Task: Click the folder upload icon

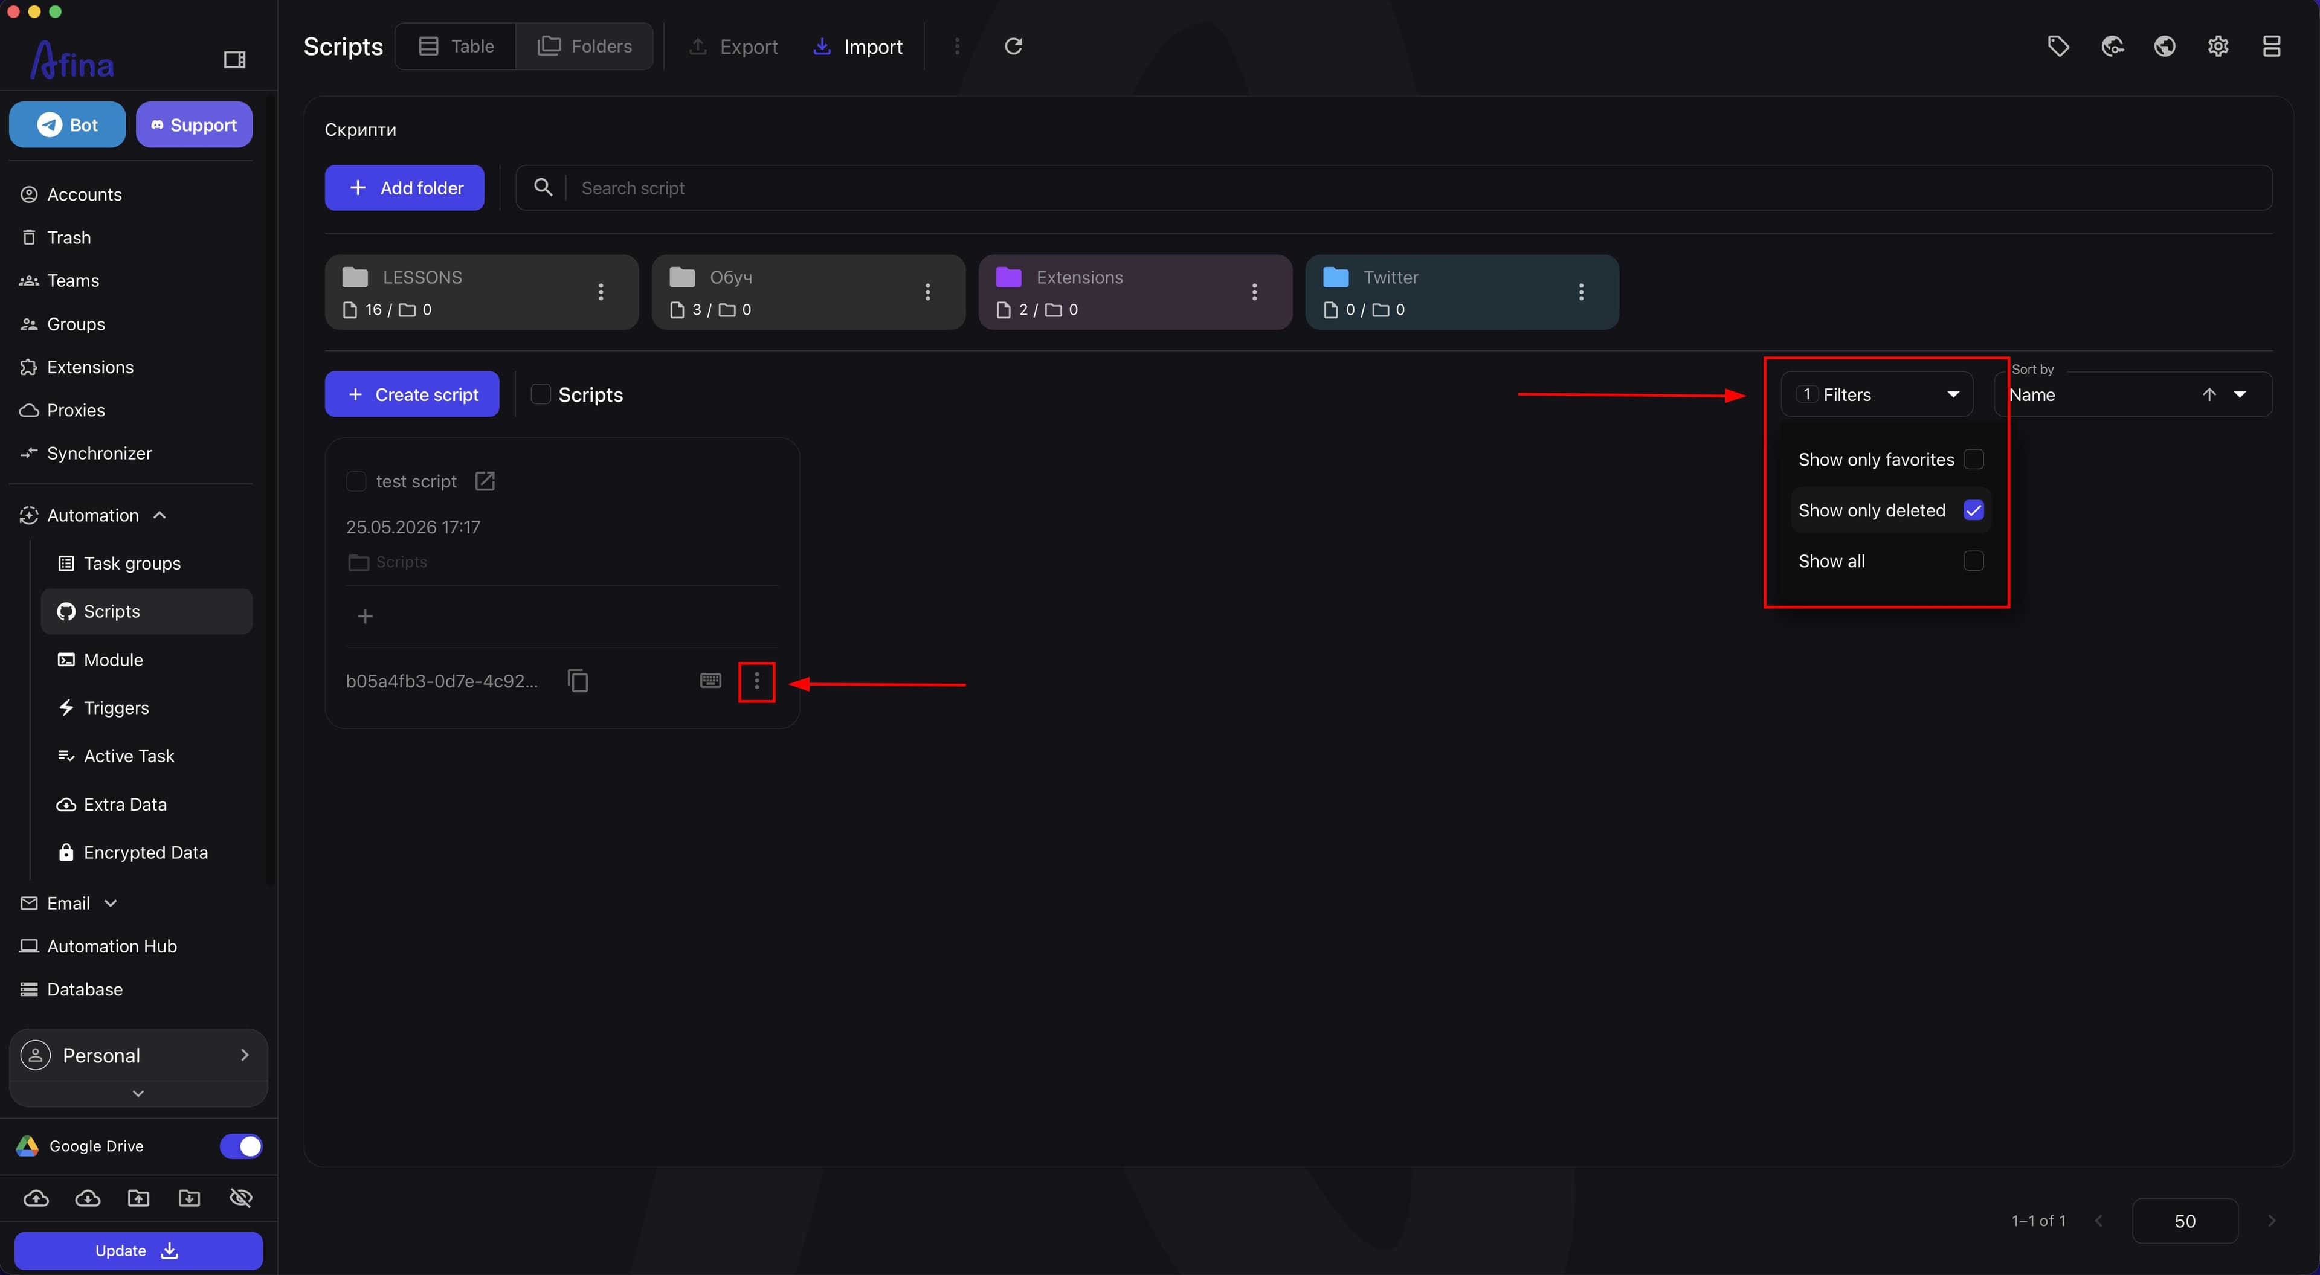Action: point(139,1198)
